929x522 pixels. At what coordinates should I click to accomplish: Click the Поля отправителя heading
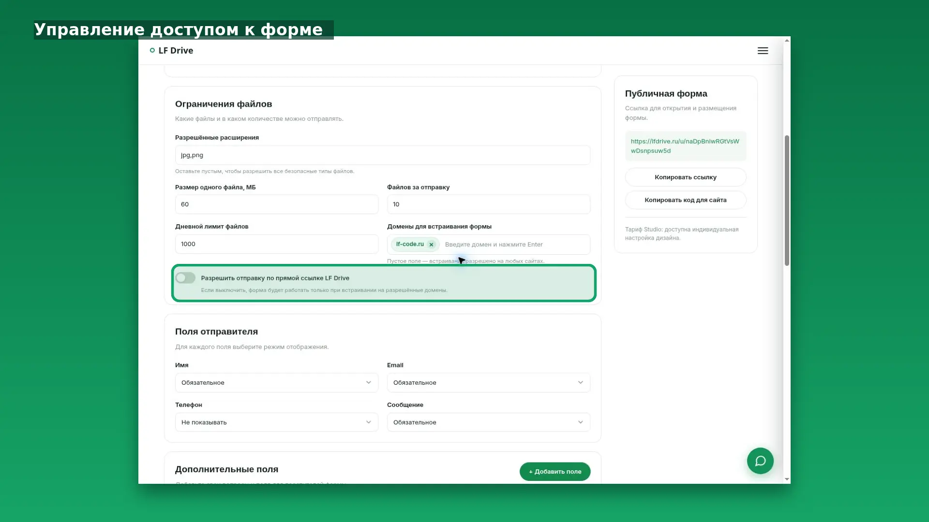tap(216, 332)
